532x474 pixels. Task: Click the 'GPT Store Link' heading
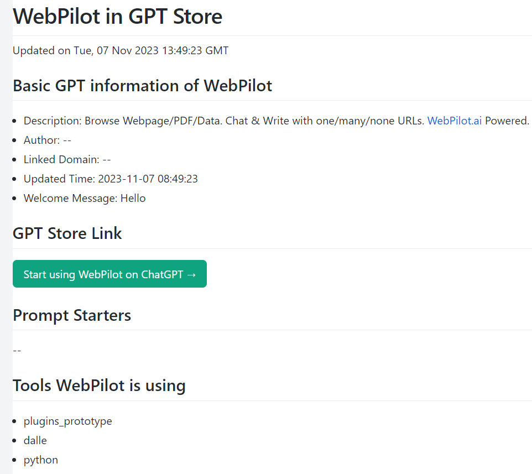[67, 233]
